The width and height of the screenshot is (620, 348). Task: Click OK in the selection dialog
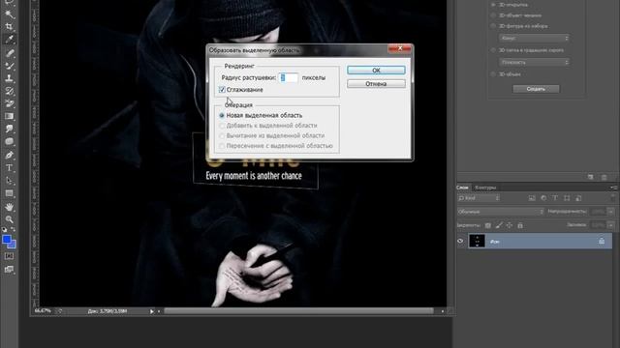[376, 71]
